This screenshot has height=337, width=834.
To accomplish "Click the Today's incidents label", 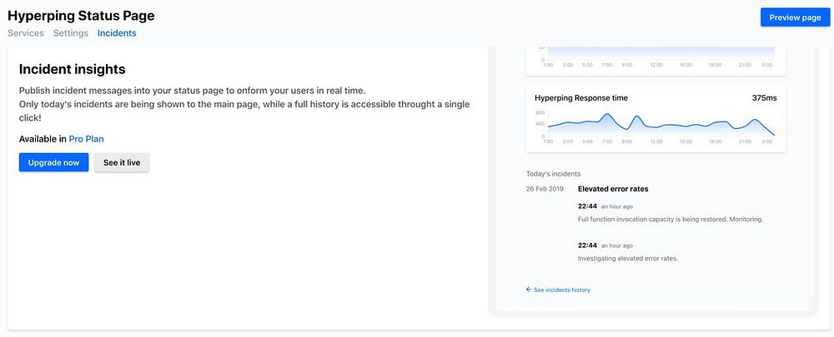I will pyautogui.click(x=553, y=174).
